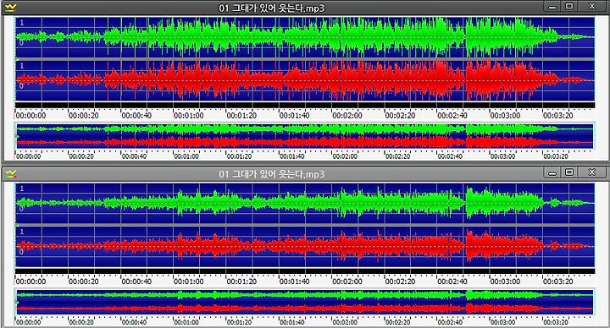Click 00:01:40 on top window's overview ruler

click(x=292, y=156)
